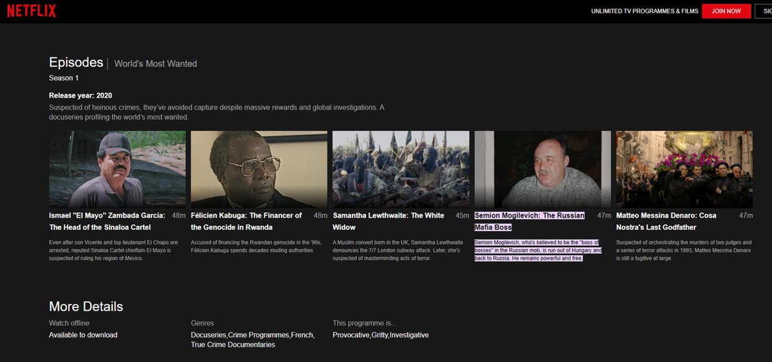Click title 'Ismael "El Mayo" Zambada Garcia'
Screen dimensions: 772x362
coord(107,221)
